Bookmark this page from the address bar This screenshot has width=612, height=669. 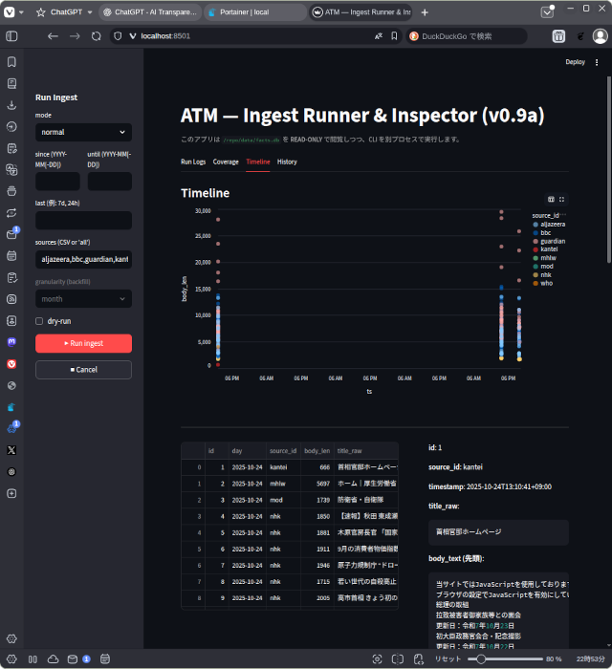pyautogui.click(x=394, y=36)
